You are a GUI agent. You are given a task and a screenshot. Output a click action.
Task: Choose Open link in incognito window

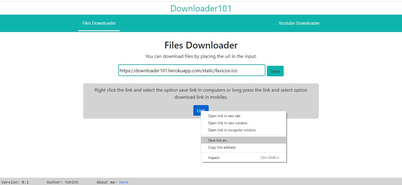pos(243,130)
